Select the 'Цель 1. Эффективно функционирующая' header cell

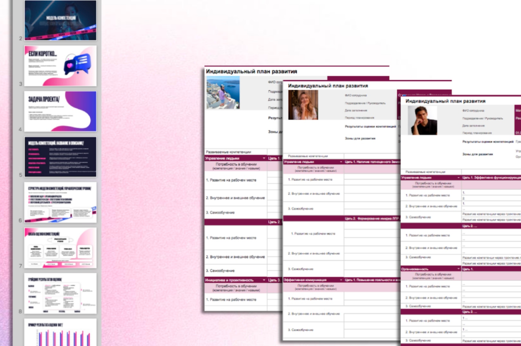491,178
